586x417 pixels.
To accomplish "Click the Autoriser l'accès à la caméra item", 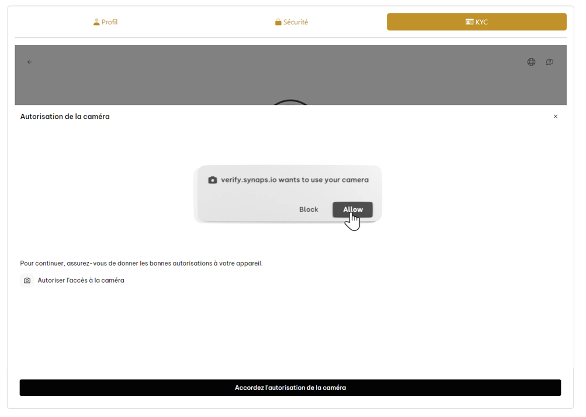I will pos(81,281).
